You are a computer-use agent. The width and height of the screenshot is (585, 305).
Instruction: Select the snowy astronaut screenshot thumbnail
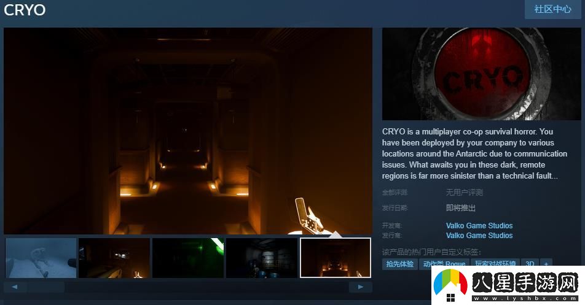(x=41, y=258)
